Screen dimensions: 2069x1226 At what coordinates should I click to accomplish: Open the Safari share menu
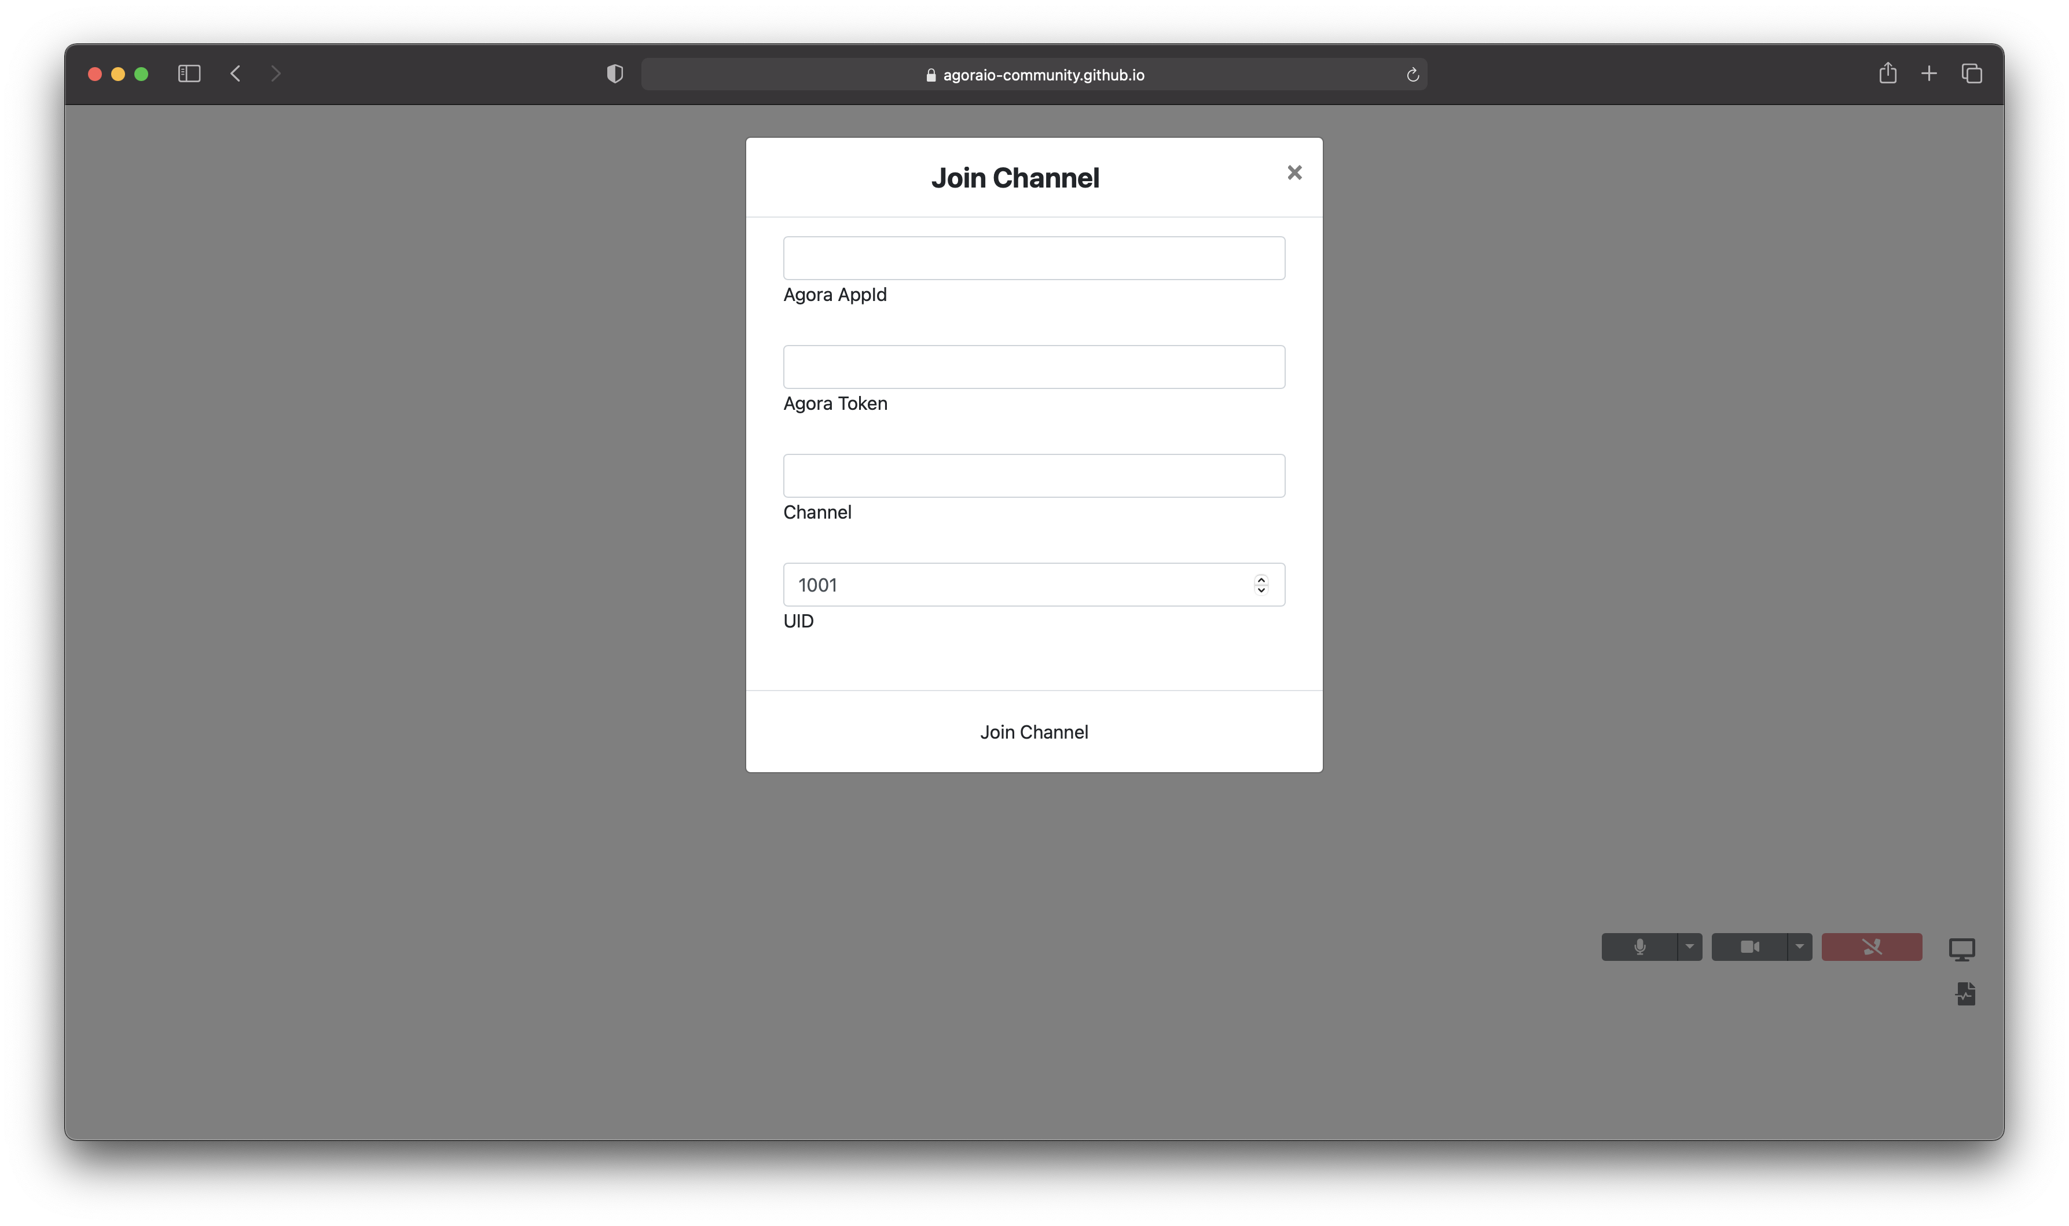[x=1887, y=73]
